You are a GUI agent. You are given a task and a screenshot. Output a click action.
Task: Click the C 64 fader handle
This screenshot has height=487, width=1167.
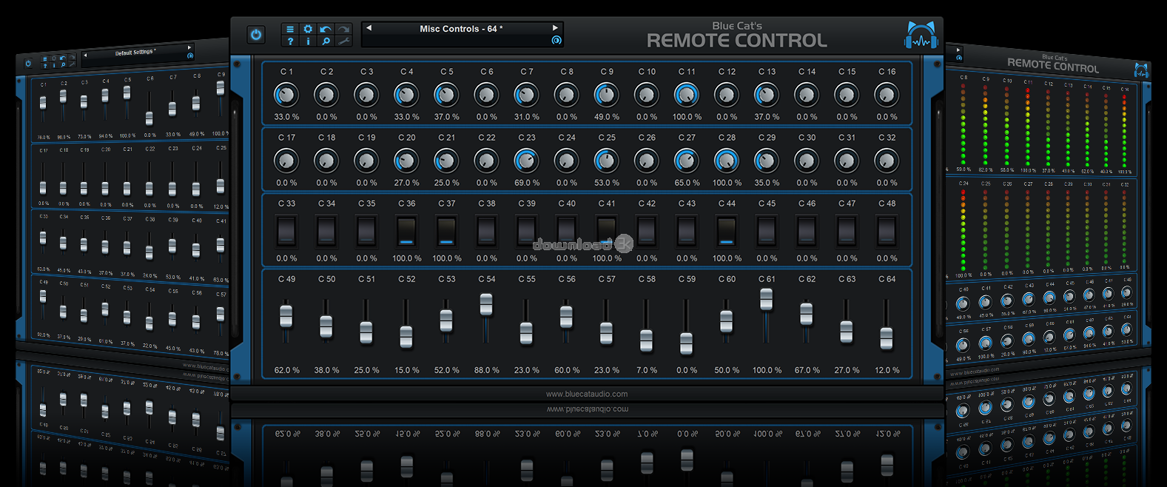[x=887, y=337]
